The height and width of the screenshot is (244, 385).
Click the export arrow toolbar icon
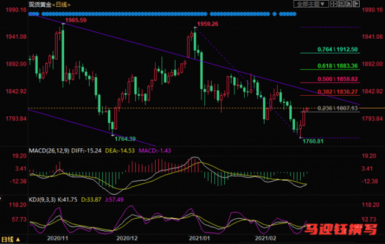[356, 4]
